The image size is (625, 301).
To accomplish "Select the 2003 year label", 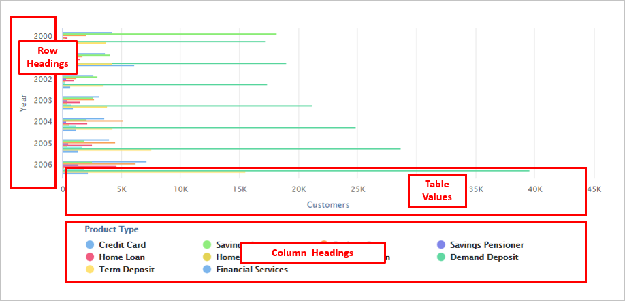I will coord(43,101).
